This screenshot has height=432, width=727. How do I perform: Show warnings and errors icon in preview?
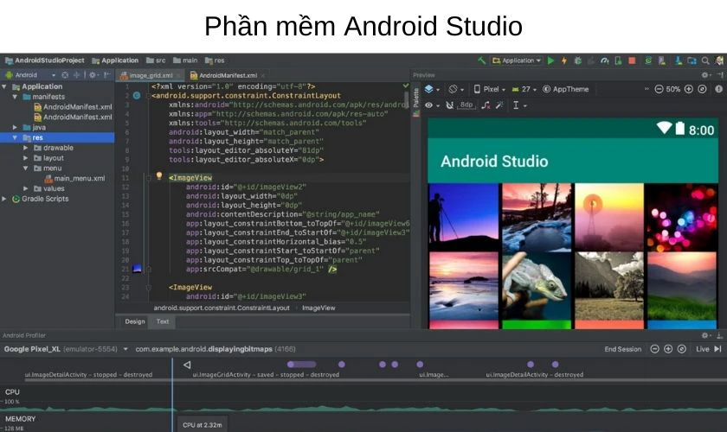click(718, 89)
